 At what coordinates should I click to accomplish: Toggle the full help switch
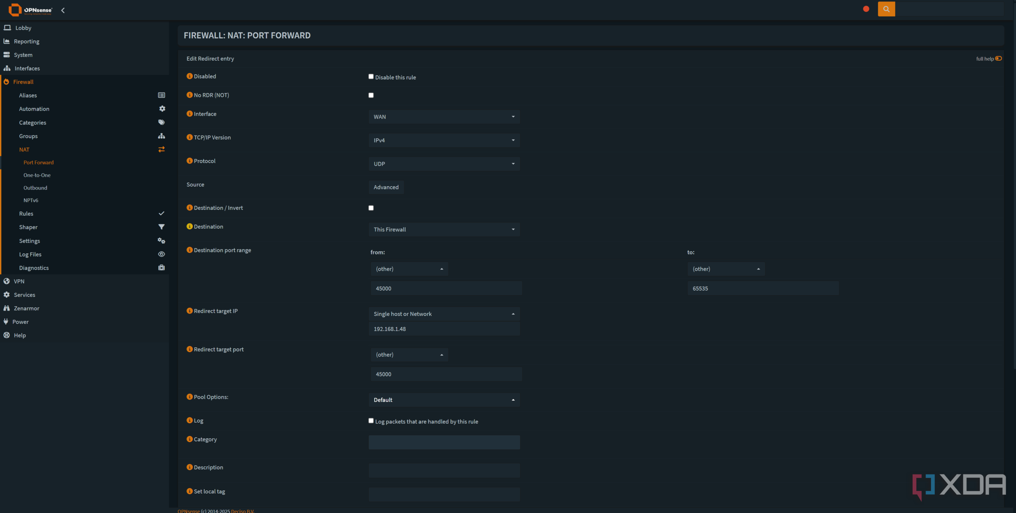coord(999,59)
